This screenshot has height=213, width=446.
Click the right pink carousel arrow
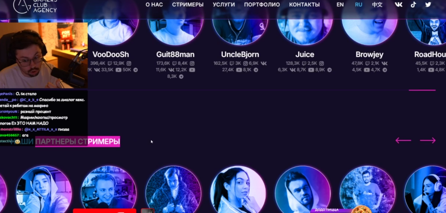(x=428, y=140)
